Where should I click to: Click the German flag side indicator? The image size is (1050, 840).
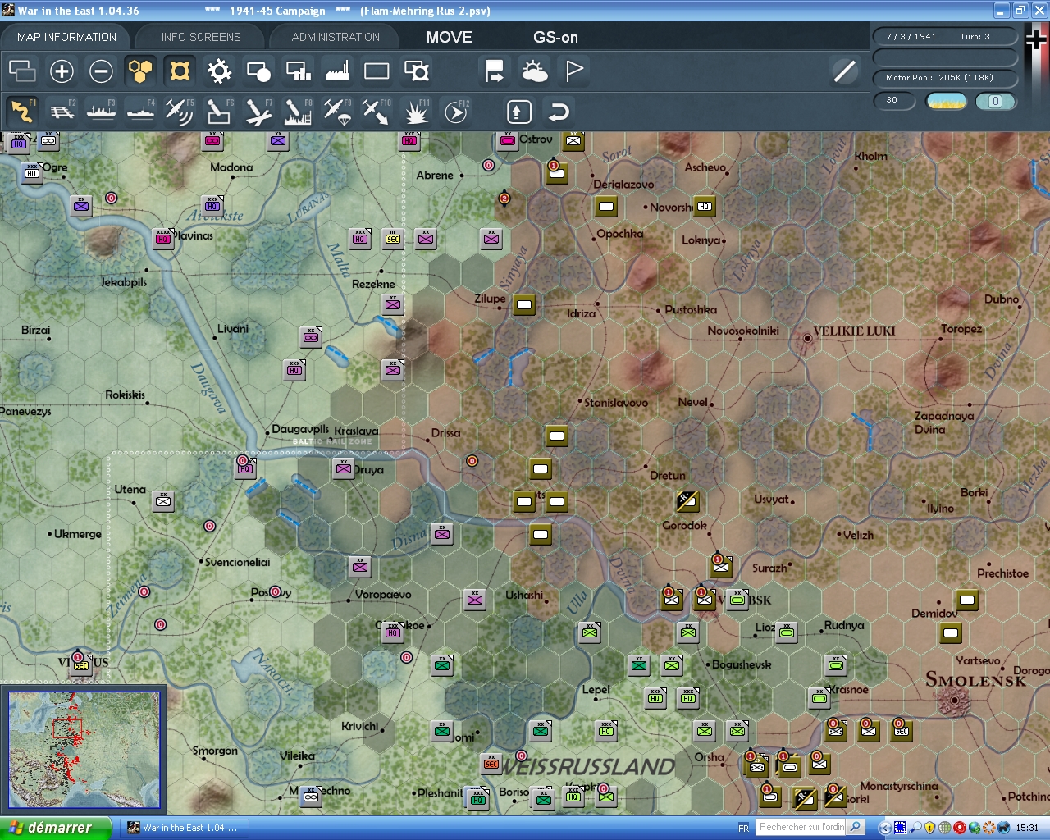[1037, 39]
